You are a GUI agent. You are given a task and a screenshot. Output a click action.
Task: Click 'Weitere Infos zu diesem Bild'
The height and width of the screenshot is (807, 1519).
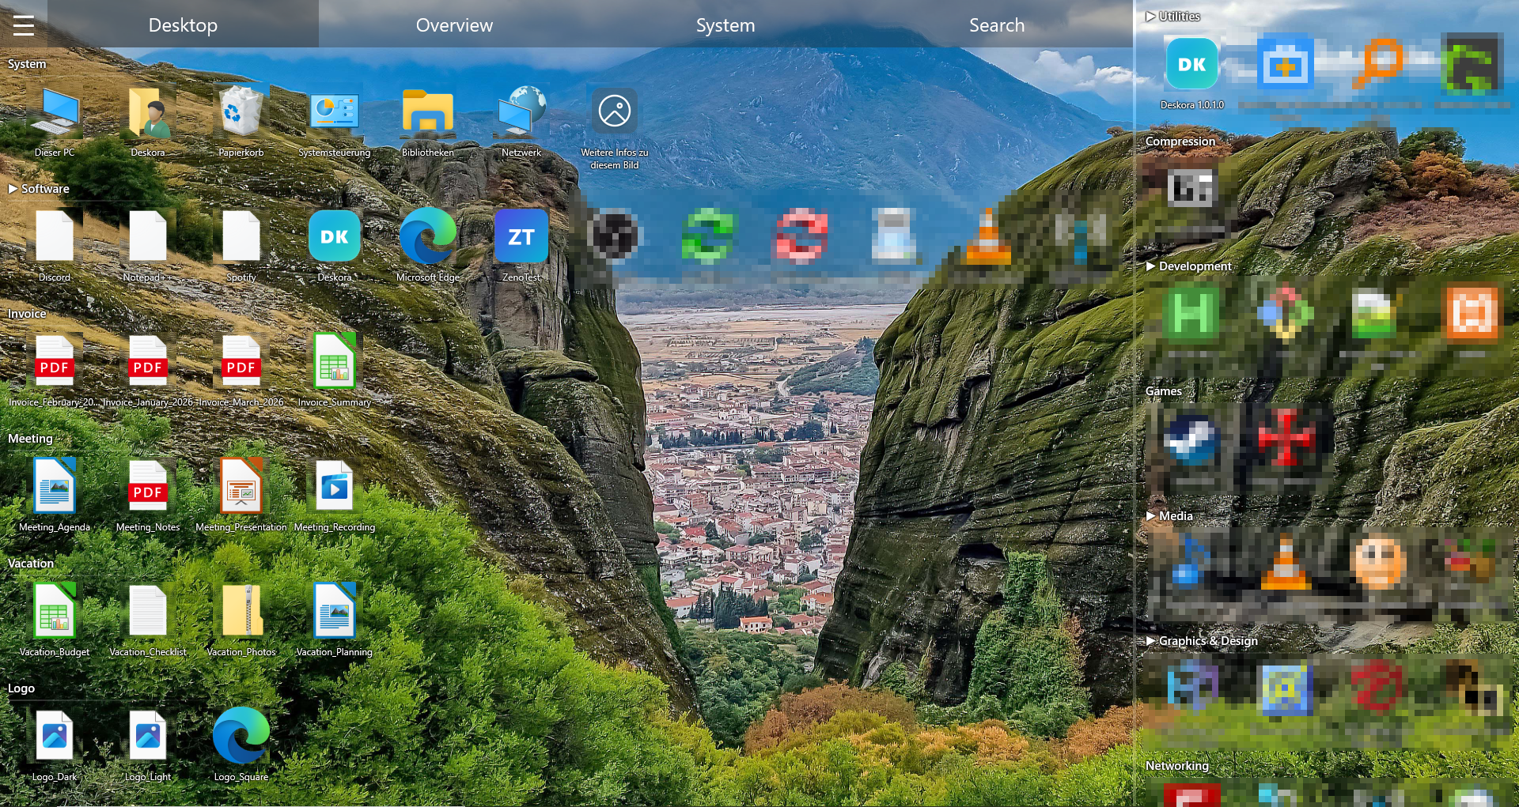[614, 111]
